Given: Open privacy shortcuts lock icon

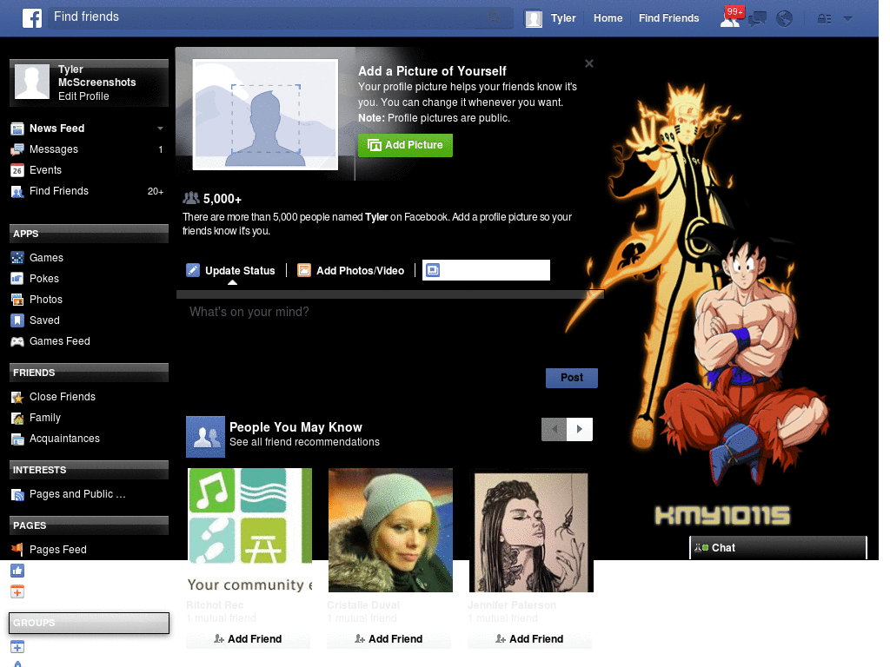Looking at the screenshot, I should [822, 18].
